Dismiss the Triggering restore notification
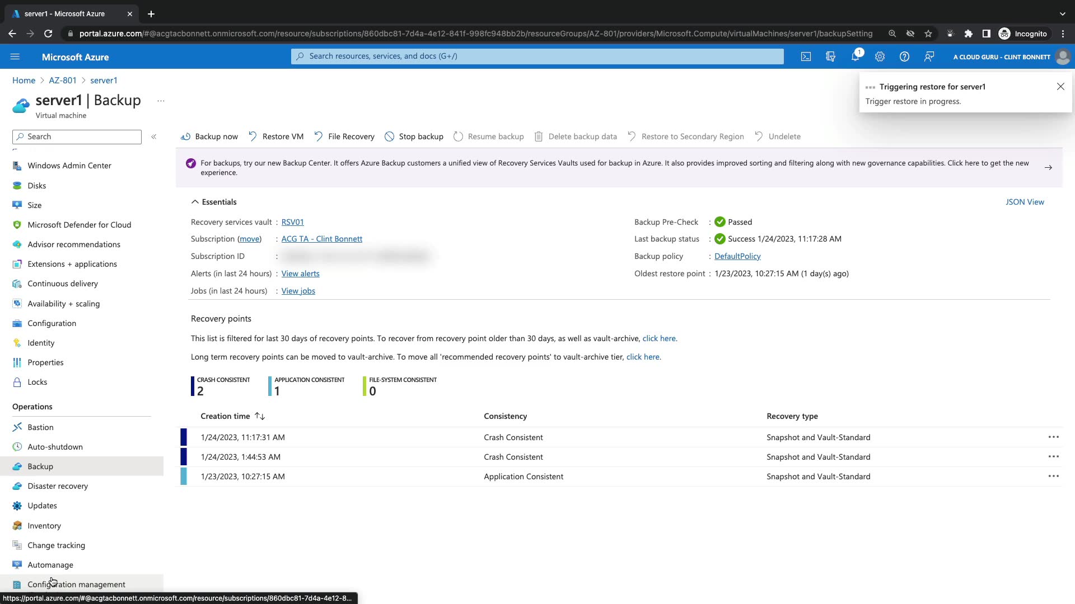The height and width of the screenshot is (604, 1075). (1060, 86)
